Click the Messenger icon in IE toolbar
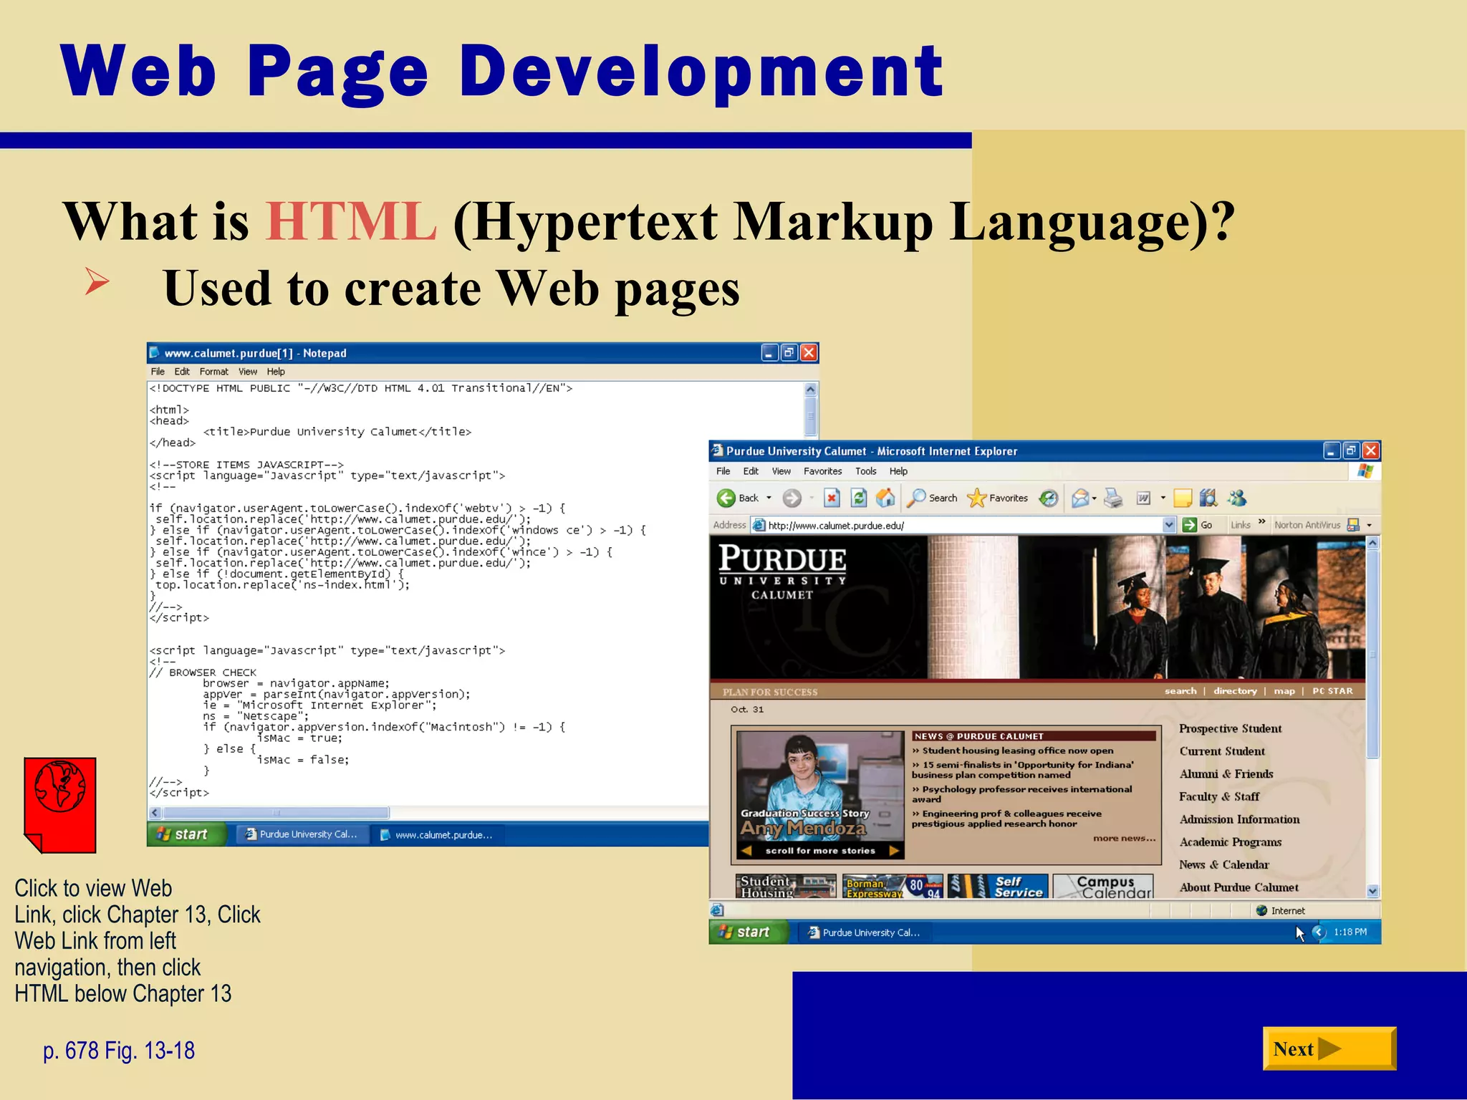 1237,498
